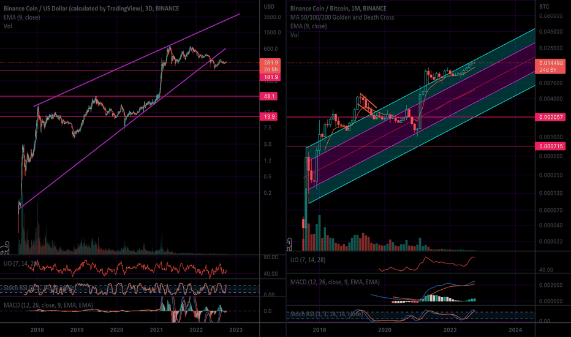Viewport: 571px width, 337px height.
Task: Click the Vol label on the right chart
Action: tap(295, 34)
